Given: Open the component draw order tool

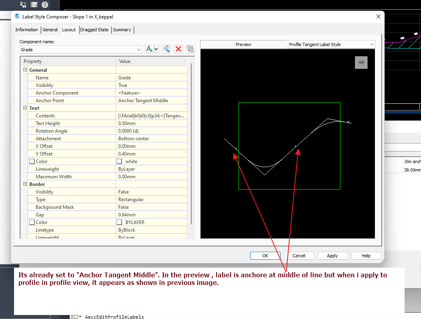Looking at the screenshot, I should pyautogui.click(x=190, y=49).
